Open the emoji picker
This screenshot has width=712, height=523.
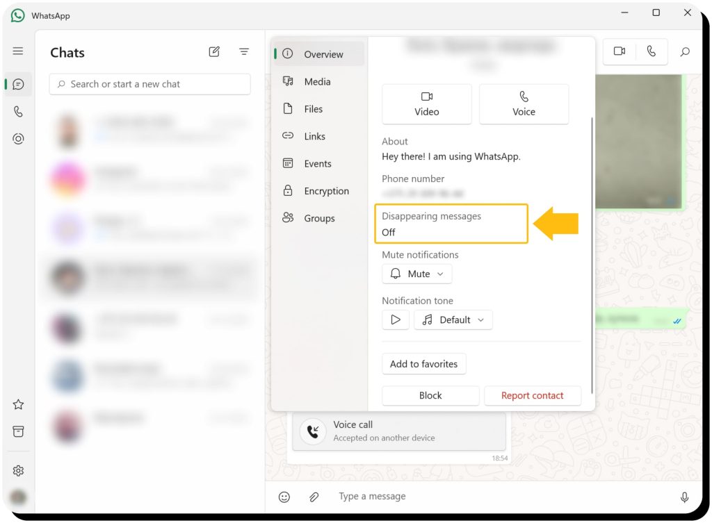[x=284, y=497]
